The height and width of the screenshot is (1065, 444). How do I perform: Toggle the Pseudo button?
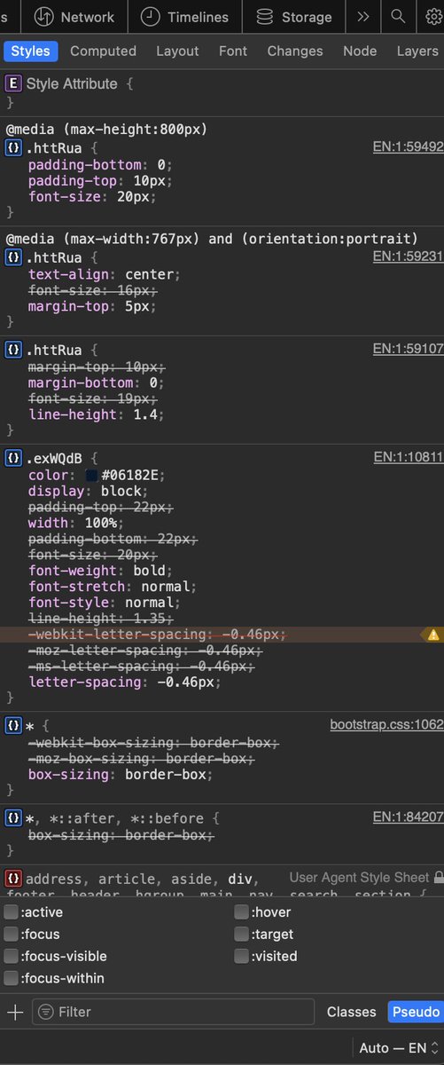pyautogui.click(x=416, y=1012)
